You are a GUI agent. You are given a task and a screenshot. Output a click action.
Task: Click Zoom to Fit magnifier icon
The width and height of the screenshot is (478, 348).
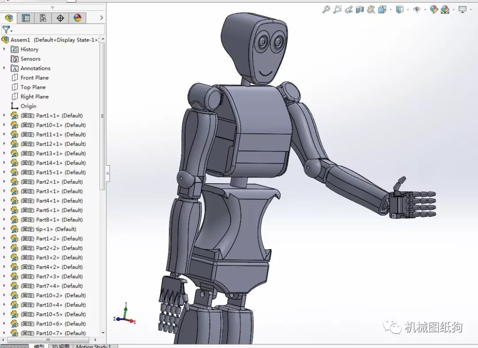click(326, 9)
